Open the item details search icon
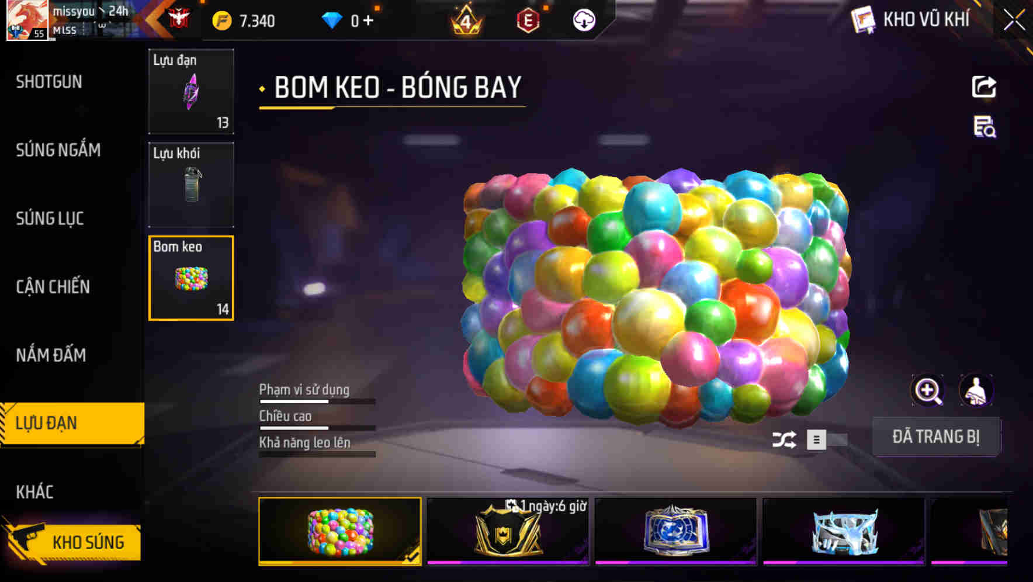This screenshot has height=582, width=1033. pos(985,127)
